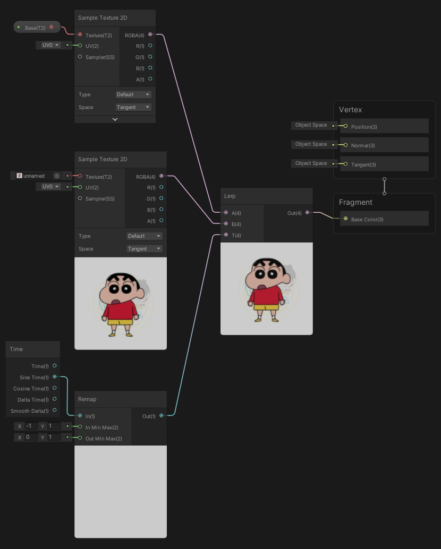Open Type dropdown on Base-connected Sample Texture 2D

(133, 95)
